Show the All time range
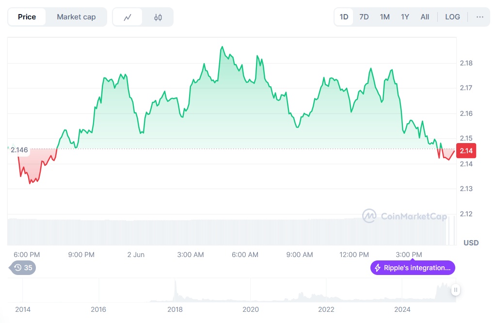Screen dimensions: 495x323 (x=425, y=17)
